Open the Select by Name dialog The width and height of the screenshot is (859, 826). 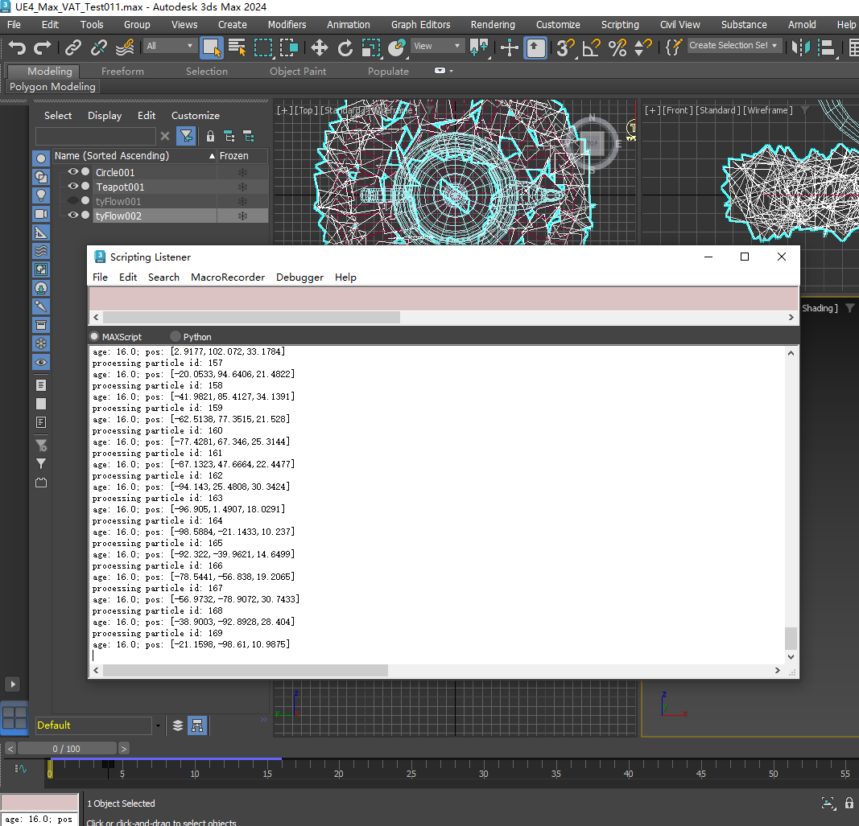[x=237, y=47]
